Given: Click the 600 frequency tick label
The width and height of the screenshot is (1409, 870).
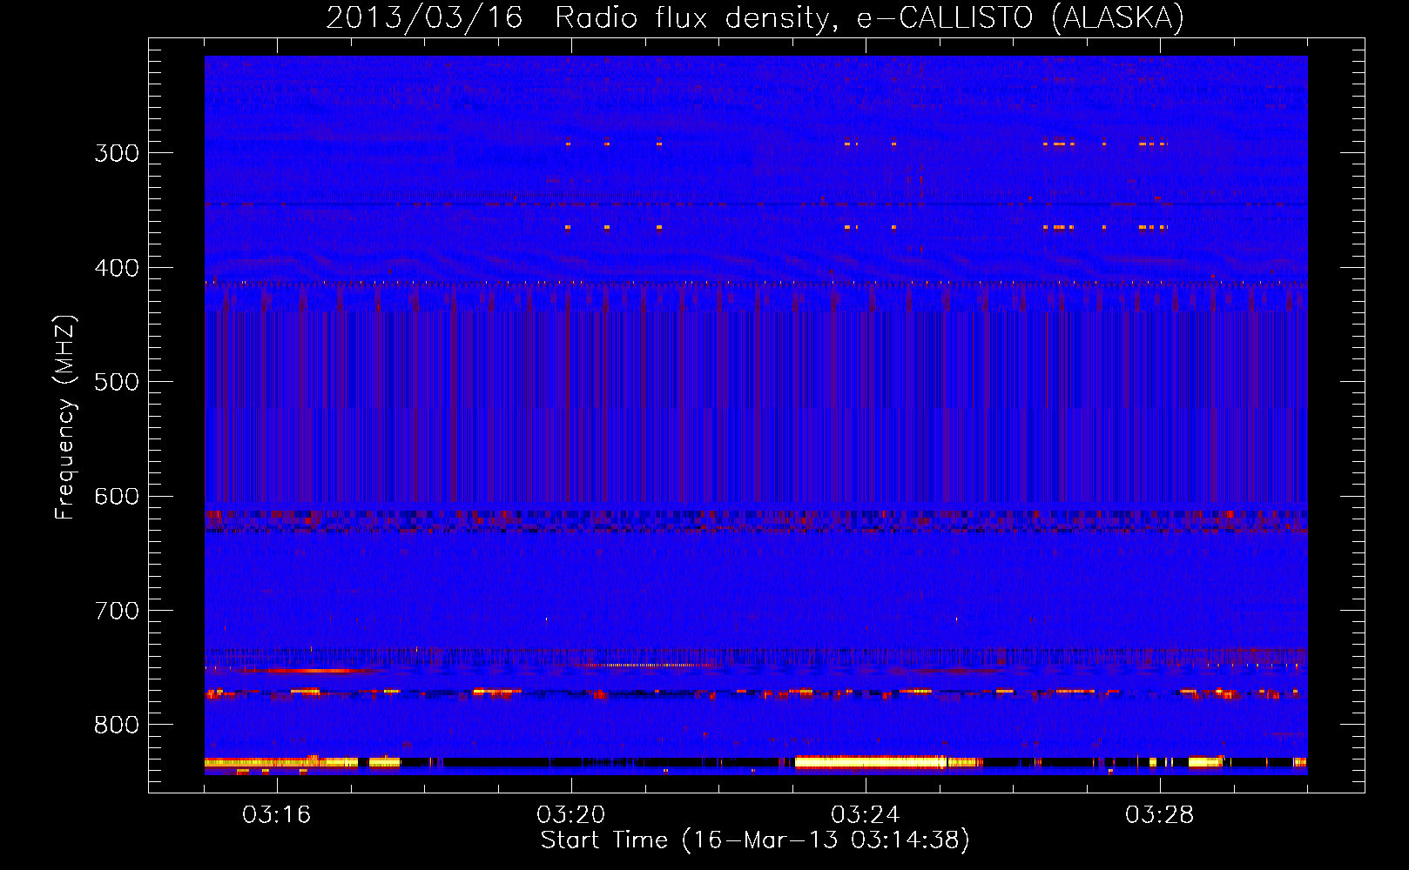Looking at the screenshot, I should click(x=117, y=497).
